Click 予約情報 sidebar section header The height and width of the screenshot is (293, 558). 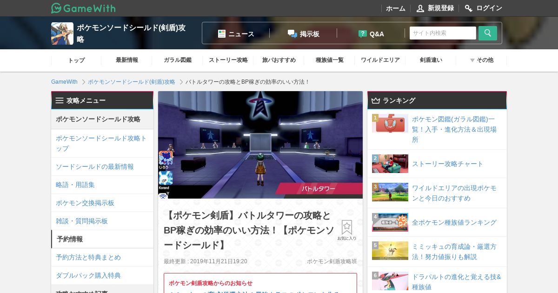point(102,239)
